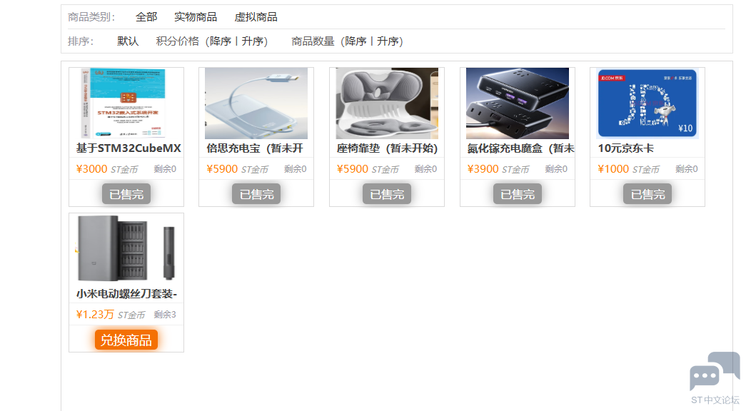
Task: Click 已售完 on the 倍思充电宝 item
Action: [x=255, y=193]
